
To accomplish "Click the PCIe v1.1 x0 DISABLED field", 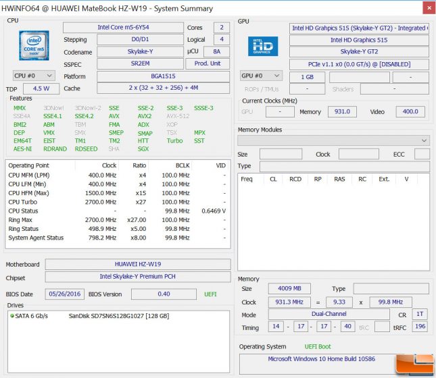I will (359, 64).
